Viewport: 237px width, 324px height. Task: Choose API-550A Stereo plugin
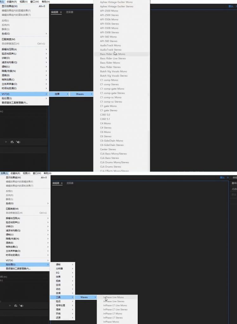[109, 24]
